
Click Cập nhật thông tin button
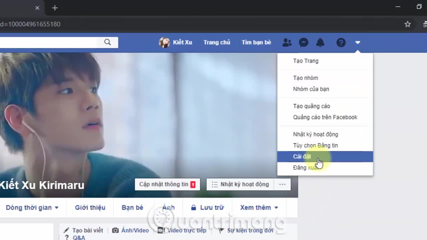coord(167,184)
